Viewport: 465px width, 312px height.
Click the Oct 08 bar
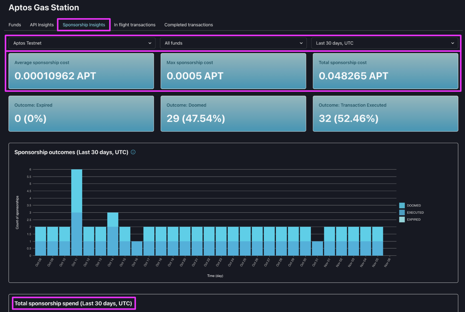pyautogui.click(x=41, y=241)
